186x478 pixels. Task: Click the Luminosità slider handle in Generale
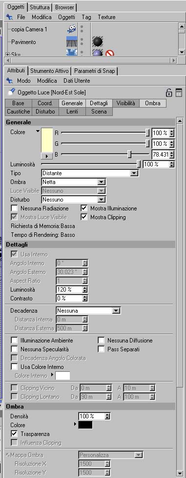coord(139,164)
